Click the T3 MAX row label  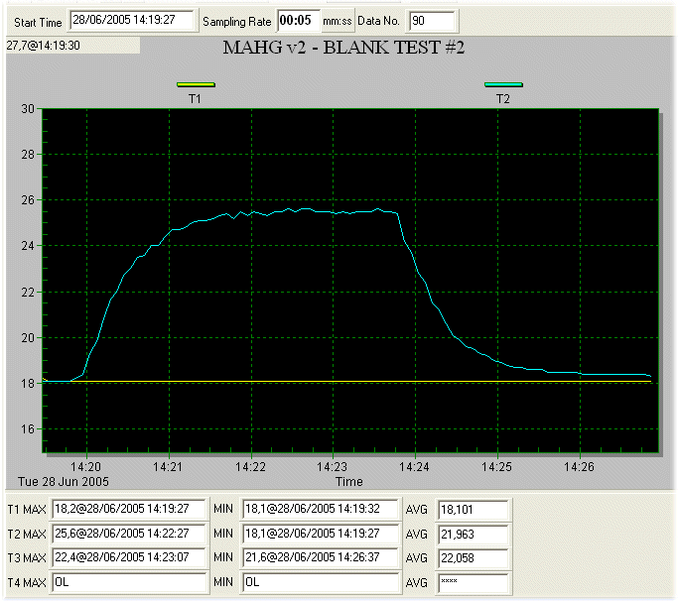[x=27, y=558]
